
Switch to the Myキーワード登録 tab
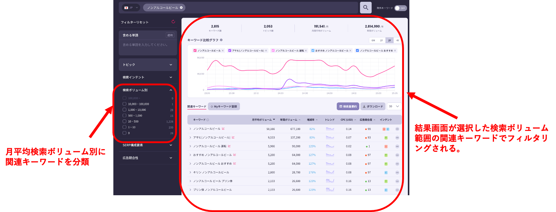point(224,107)
